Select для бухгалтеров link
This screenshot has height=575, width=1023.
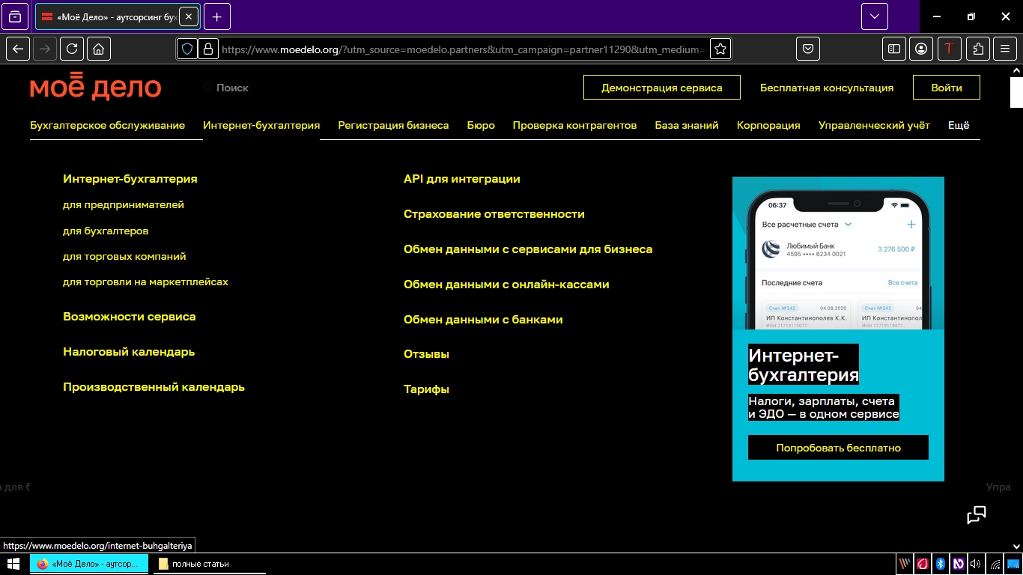click(x=106, y=231)
